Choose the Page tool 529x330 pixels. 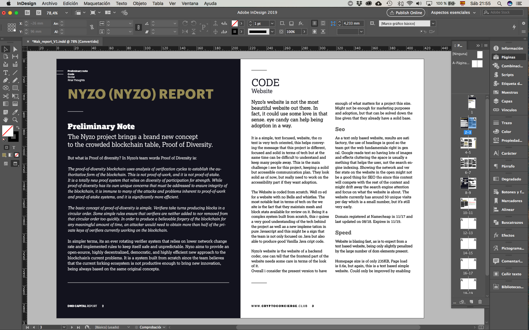pos(6,57)
